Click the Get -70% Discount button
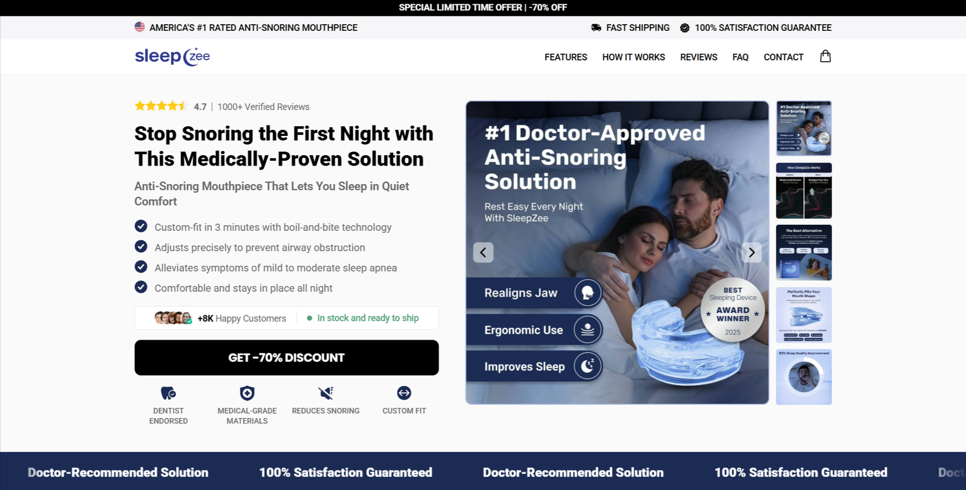 pyautogui.click(x=287, y=358)
